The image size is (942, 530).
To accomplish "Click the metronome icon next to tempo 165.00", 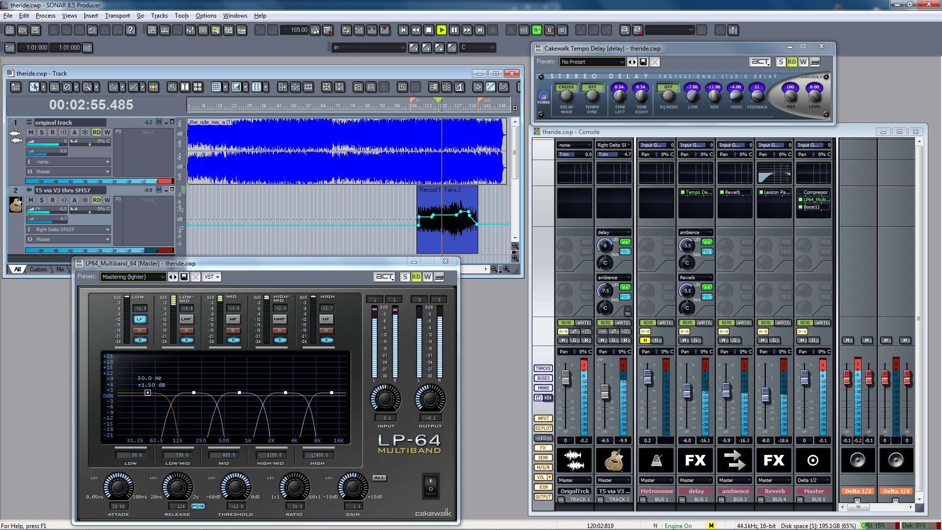I will coord(315,30).
